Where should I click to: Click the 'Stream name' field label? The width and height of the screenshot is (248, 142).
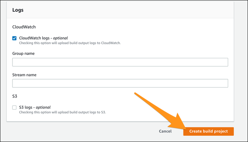tap(24, 75)
